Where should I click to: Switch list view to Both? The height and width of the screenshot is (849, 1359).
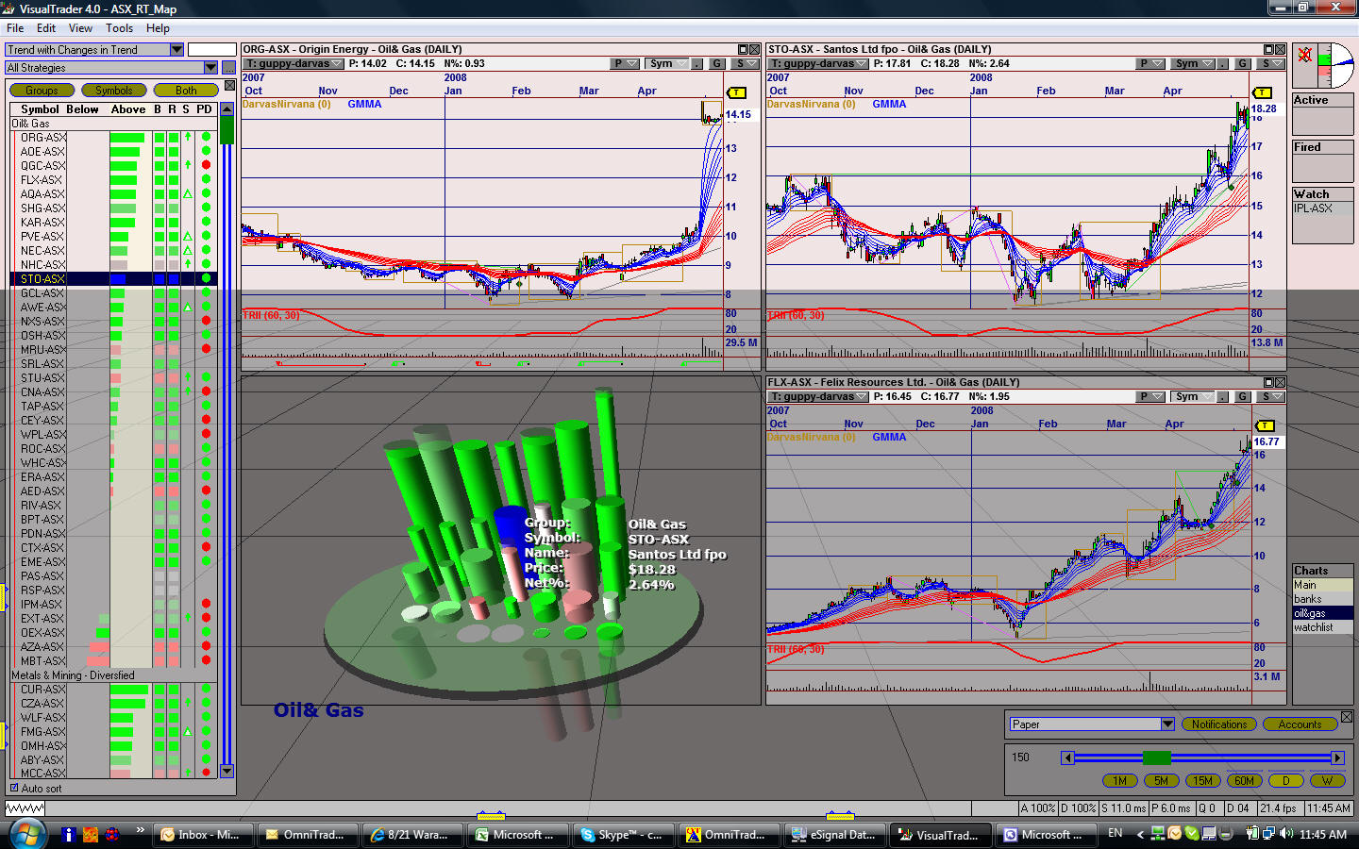point(186,91)
